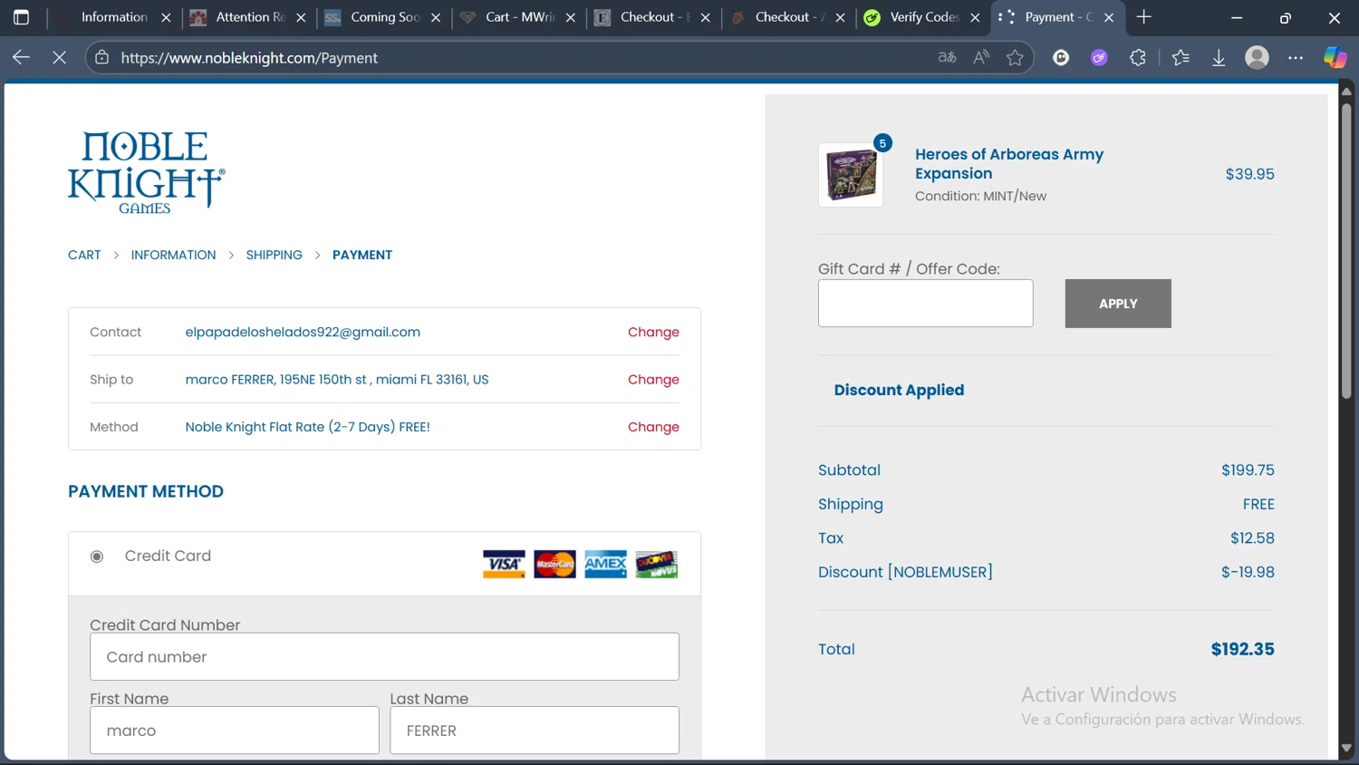Go to INFORMATION breadcrumb step
This screenshot has height=765, width=1359.
coord(173,255)
